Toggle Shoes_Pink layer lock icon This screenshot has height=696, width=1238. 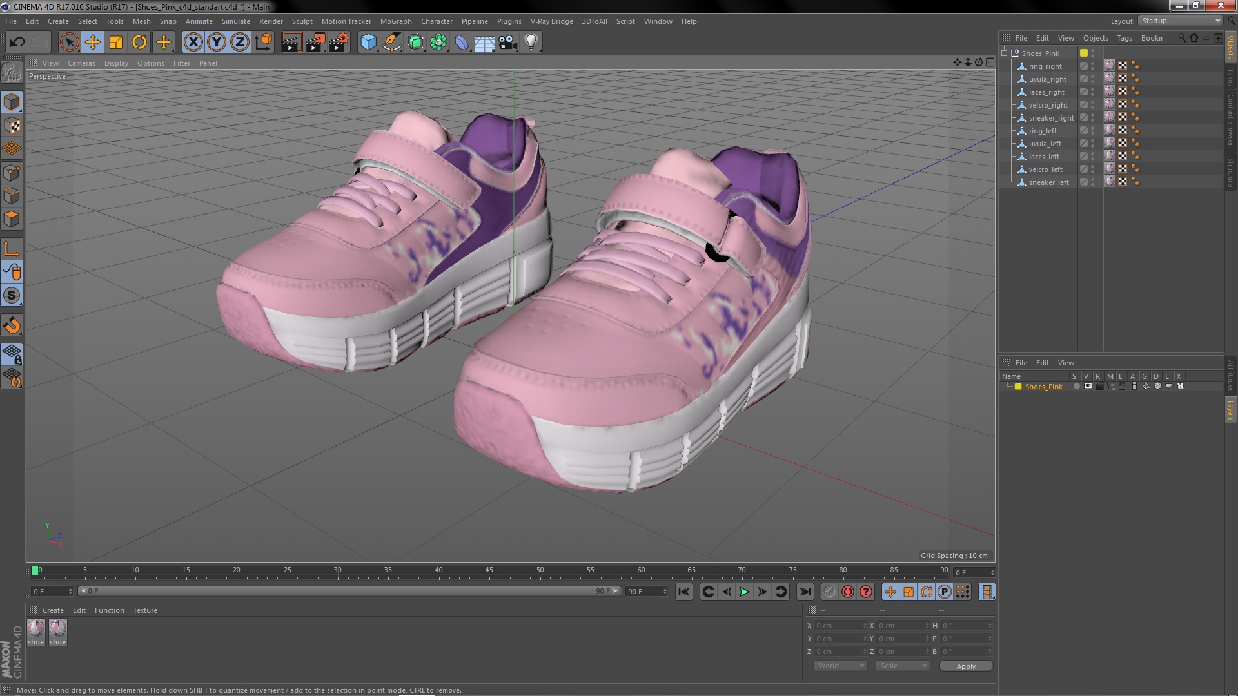click(1123, 386)
